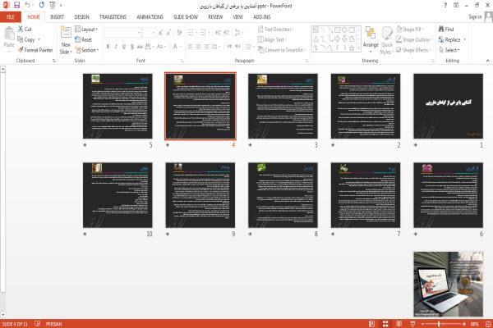This screenshot has width=493, height=328.
Task: Increase the font size with the larger A
Action: pos(161,33)
